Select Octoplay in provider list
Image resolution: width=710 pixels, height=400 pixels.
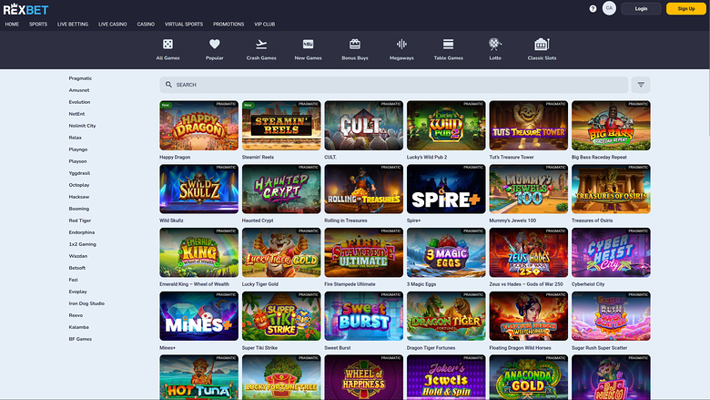pyautogui.click(x=79, y=185)
